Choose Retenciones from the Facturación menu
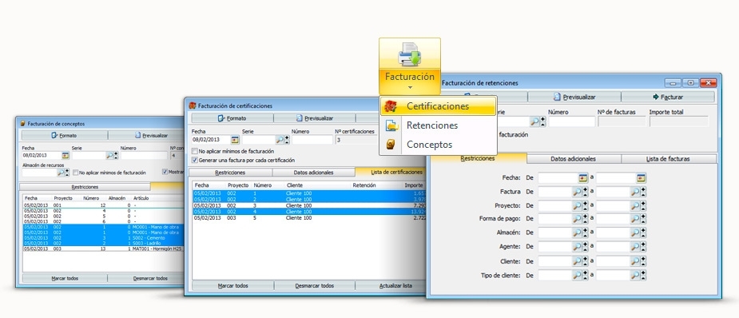 [439, 125]
